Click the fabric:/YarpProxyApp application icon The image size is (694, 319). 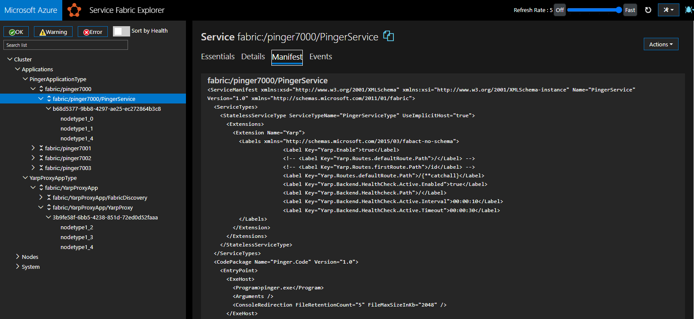(x=41, y=188)
